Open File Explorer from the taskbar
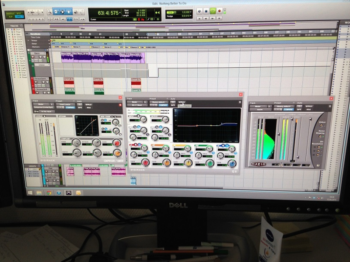 click(39, 193)
